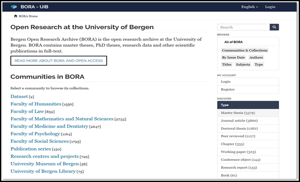Image resolution: width=300 pixels, height=182 pixels.
Task: Click the All of BORA heading
Action: (x=233, y=42)
